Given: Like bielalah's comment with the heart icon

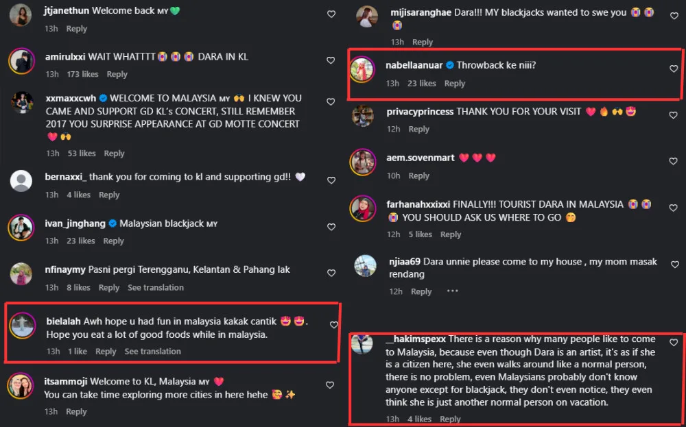Looking at the screenshot, I should 334,325.
